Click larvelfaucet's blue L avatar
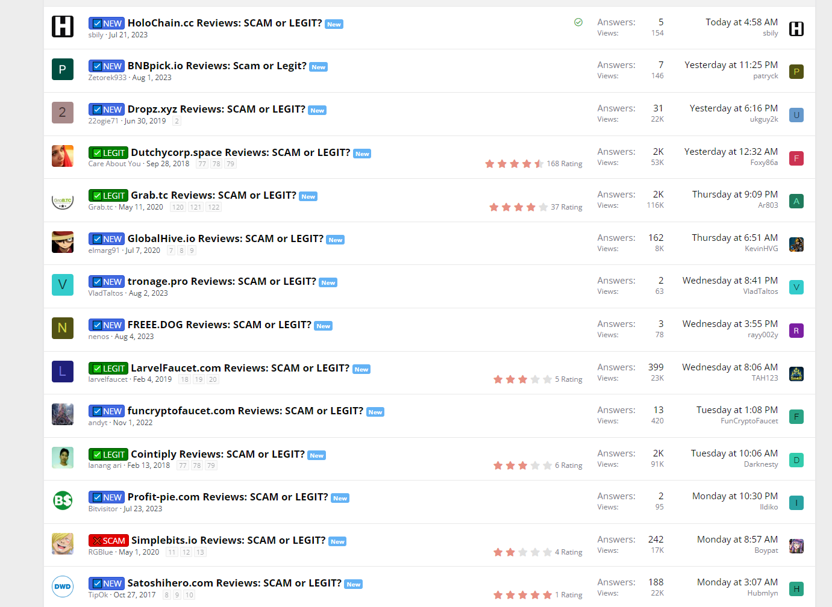Screen dimensions: 832x607 [x=63, y=372]
